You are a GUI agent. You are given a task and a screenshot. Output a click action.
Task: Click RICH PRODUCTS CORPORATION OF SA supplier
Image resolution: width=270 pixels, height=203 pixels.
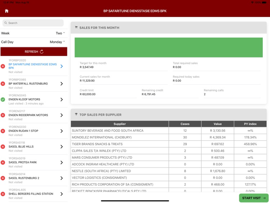[x=112, y=185]
